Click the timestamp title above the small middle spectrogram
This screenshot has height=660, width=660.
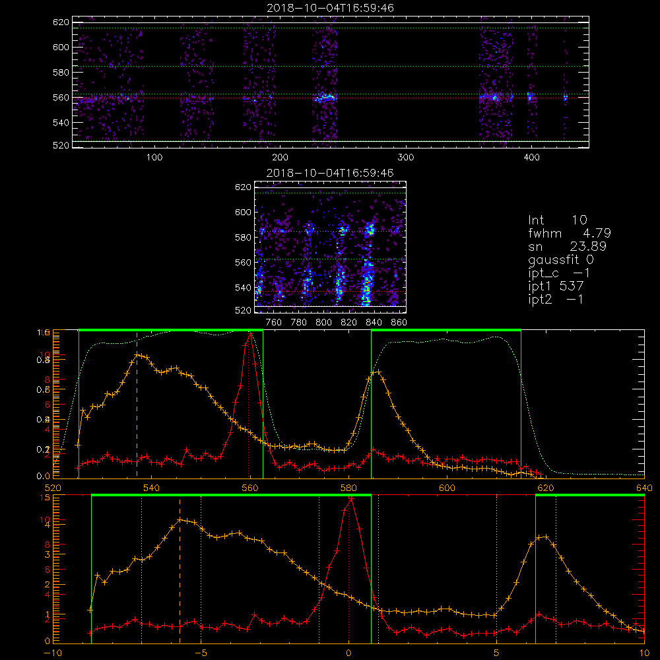[331, 173]
